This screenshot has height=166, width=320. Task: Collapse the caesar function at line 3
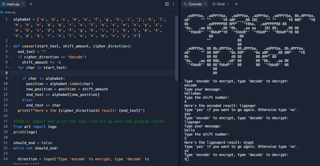(10, 46)
